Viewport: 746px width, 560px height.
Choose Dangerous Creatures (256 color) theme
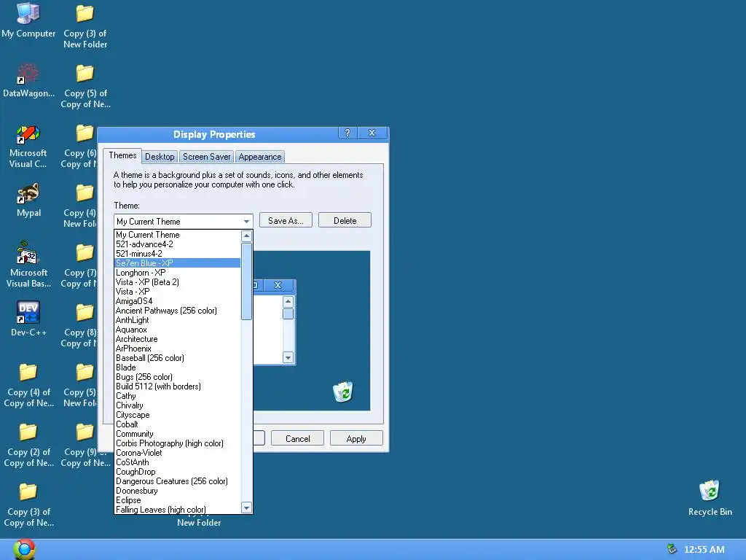(178, 481)
